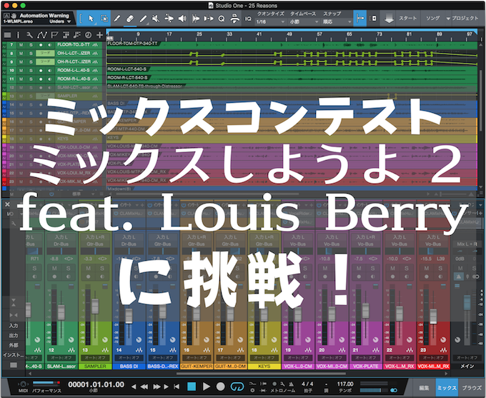The height and width of the screenshot is (398, 486).
Task: Open the Quantize 1/16 dropdown
Action: coord(270,21)
